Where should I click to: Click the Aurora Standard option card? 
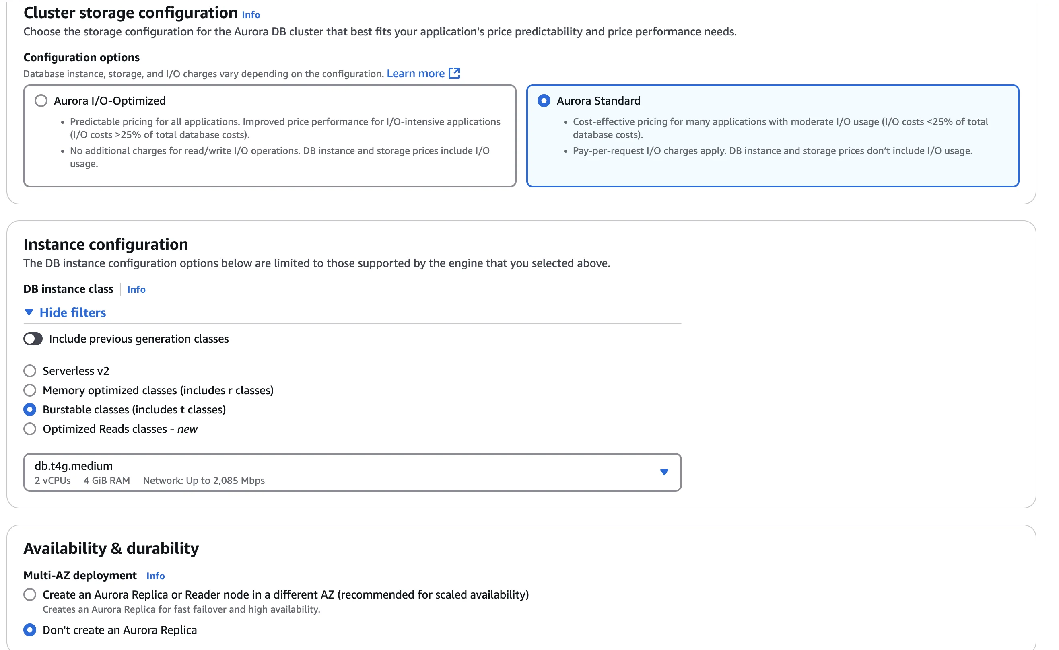(x=772, y=168)
